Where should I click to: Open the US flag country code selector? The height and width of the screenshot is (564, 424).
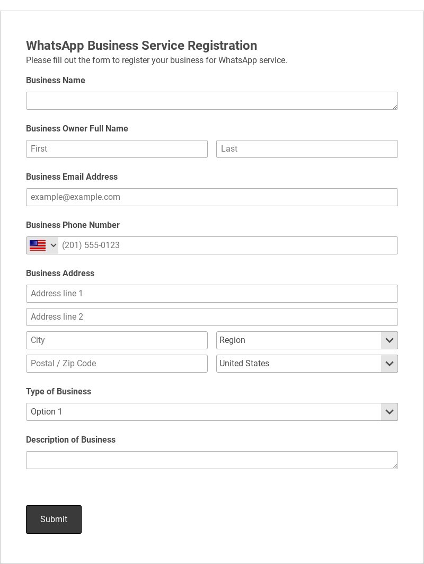point(42,245)
